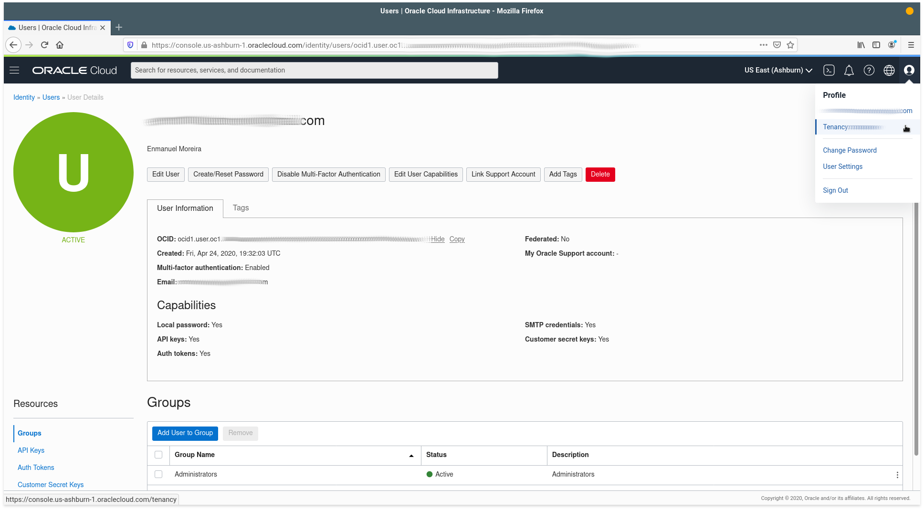Show site security padlock info
Image resolution: width=924 pixels, height=510 pixels.
(144, 45)
